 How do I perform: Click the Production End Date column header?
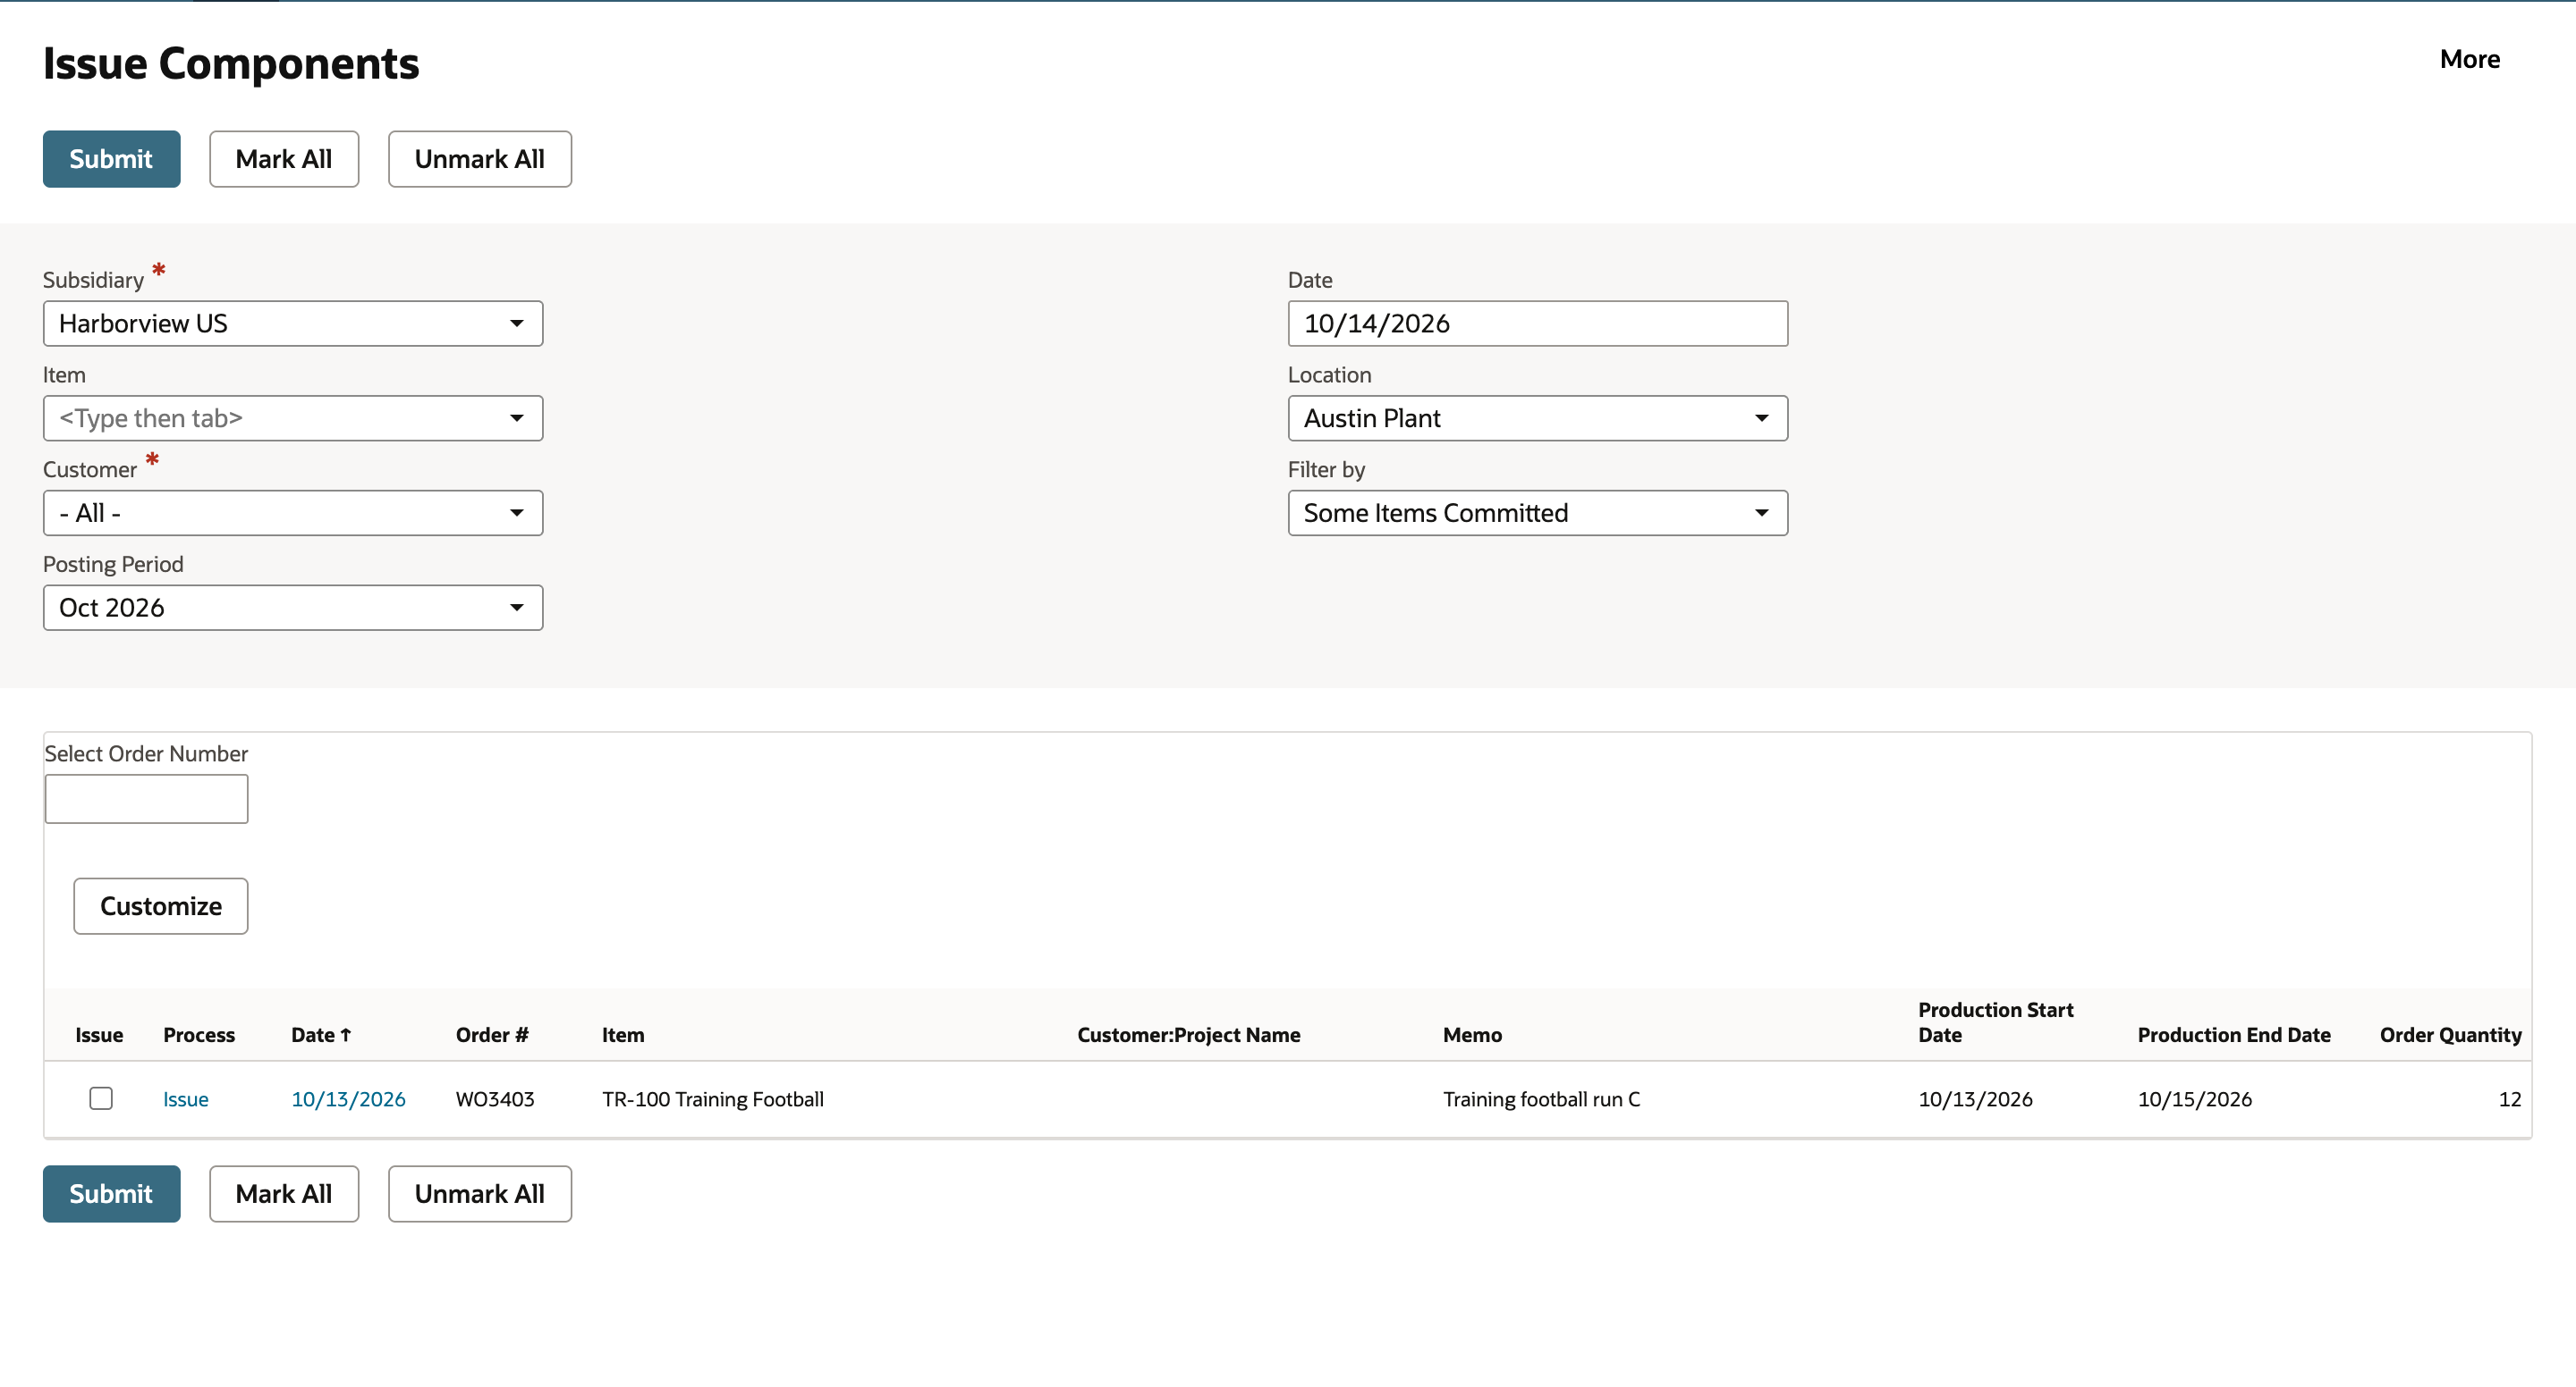(2234, 1035)
